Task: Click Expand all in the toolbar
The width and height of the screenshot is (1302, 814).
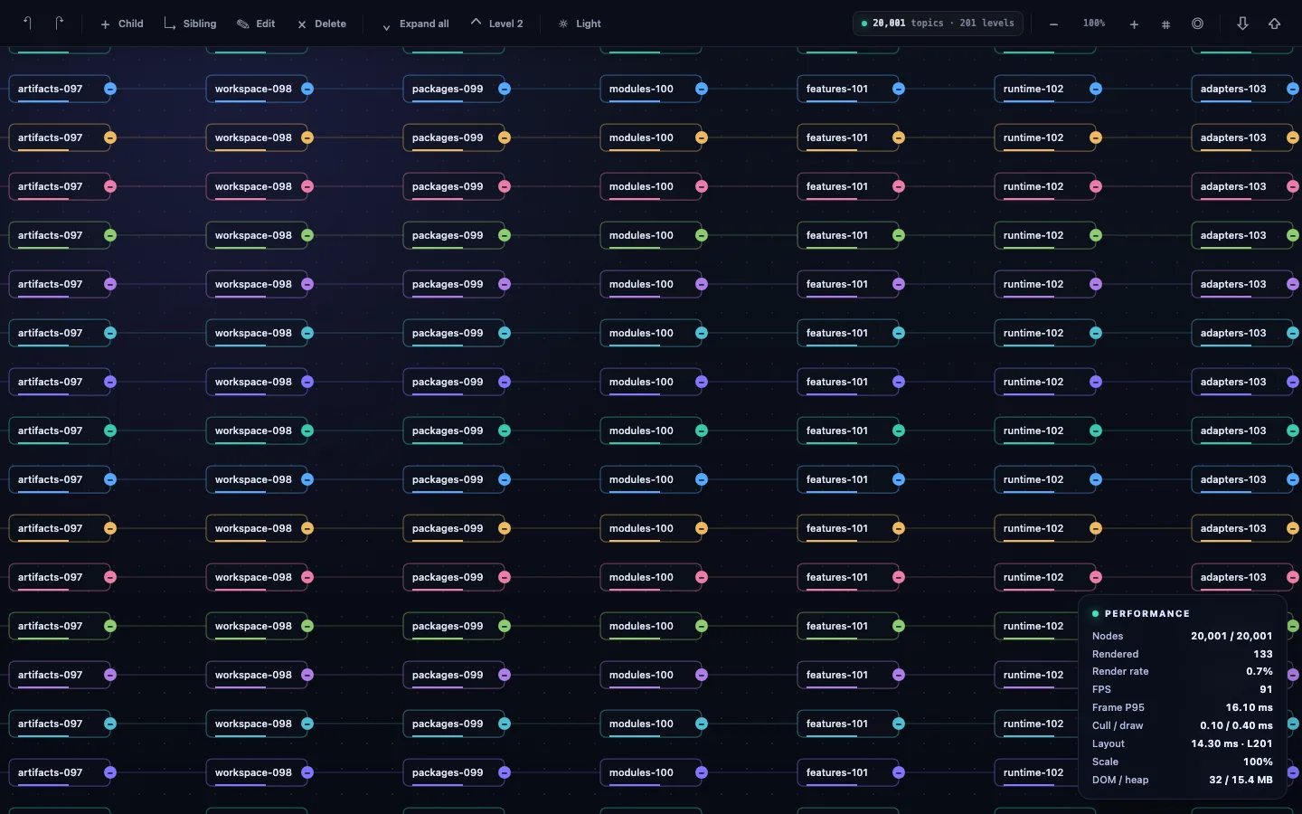Action: click(x=415, y=24)
